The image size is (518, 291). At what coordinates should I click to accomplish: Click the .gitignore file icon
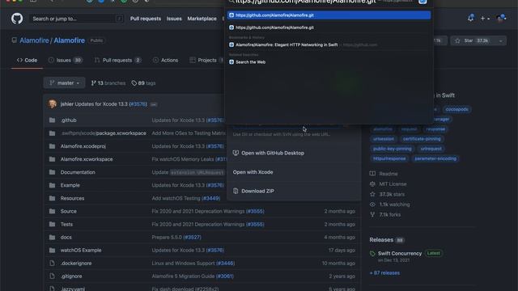[x=52, y=276]
